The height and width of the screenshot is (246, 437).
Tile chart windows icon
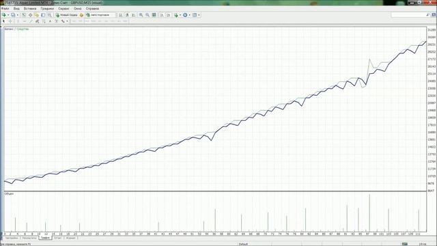point(154,15)
